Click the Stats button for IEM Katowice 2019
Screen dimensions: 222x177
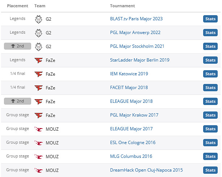210,74
